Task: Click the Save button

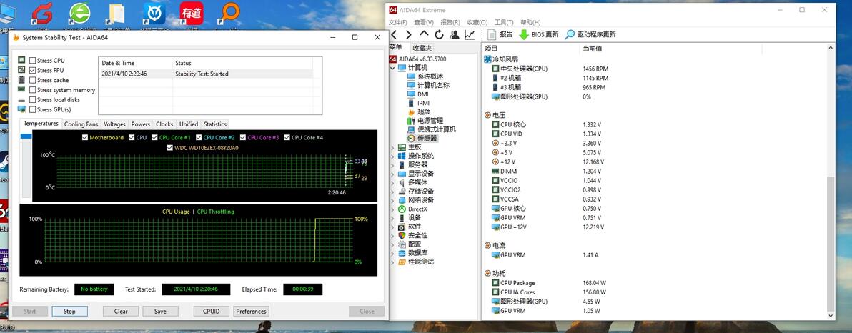Action: pyautogui.click(x=160, y=312)
